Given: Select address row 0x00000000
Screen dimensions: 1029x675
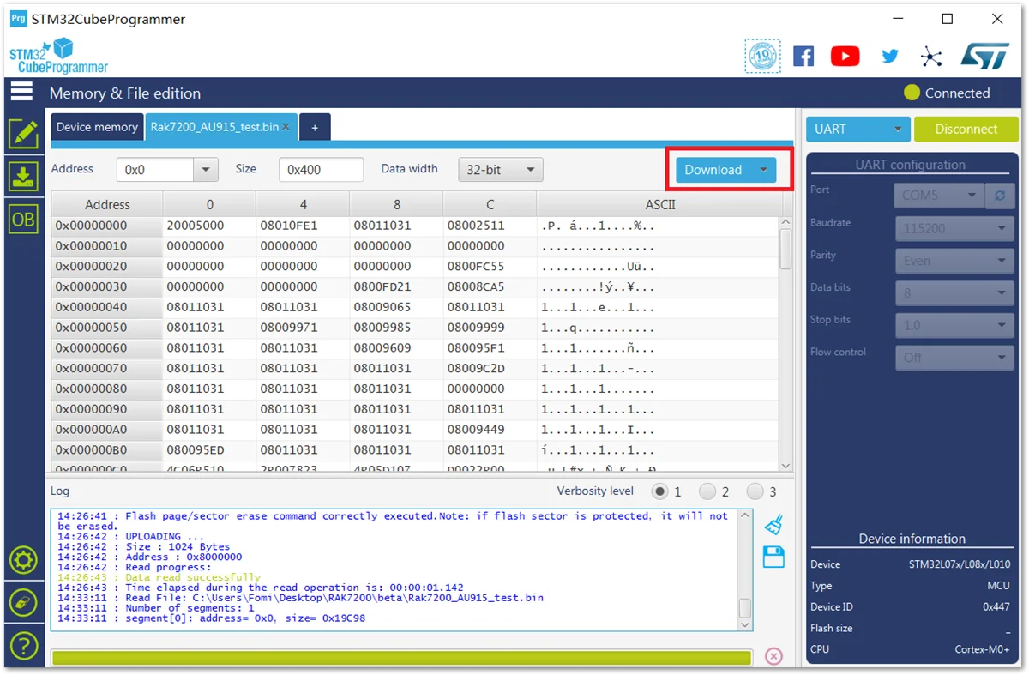Looking at the screenshot, I should pos(107,226).
